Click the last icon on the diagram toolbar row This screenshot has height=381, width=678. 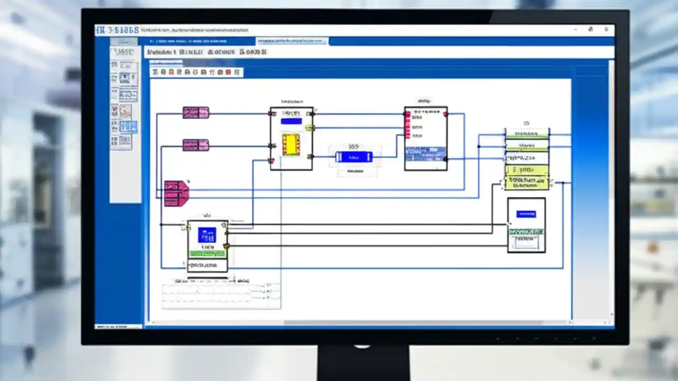(237, 72)
